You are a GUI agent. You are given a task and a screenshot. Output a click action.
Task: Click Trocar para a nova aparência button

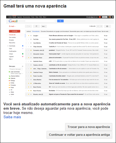pos(89,127)
